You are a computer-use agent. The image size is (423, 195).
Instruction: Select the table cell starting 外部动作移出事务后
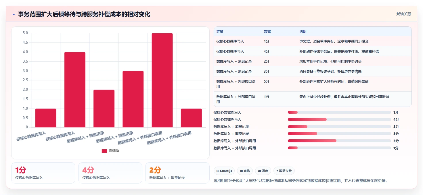tap(339, 51)
